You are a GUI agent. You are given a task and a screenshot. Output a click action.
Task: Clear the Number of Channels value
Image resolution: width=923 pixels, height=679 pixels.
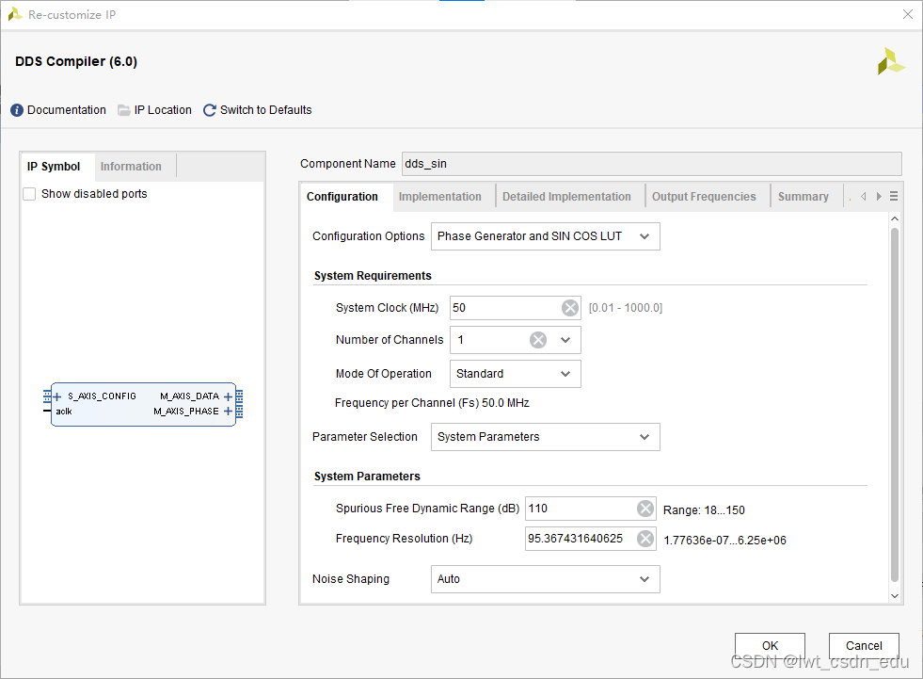click(538, 340)
